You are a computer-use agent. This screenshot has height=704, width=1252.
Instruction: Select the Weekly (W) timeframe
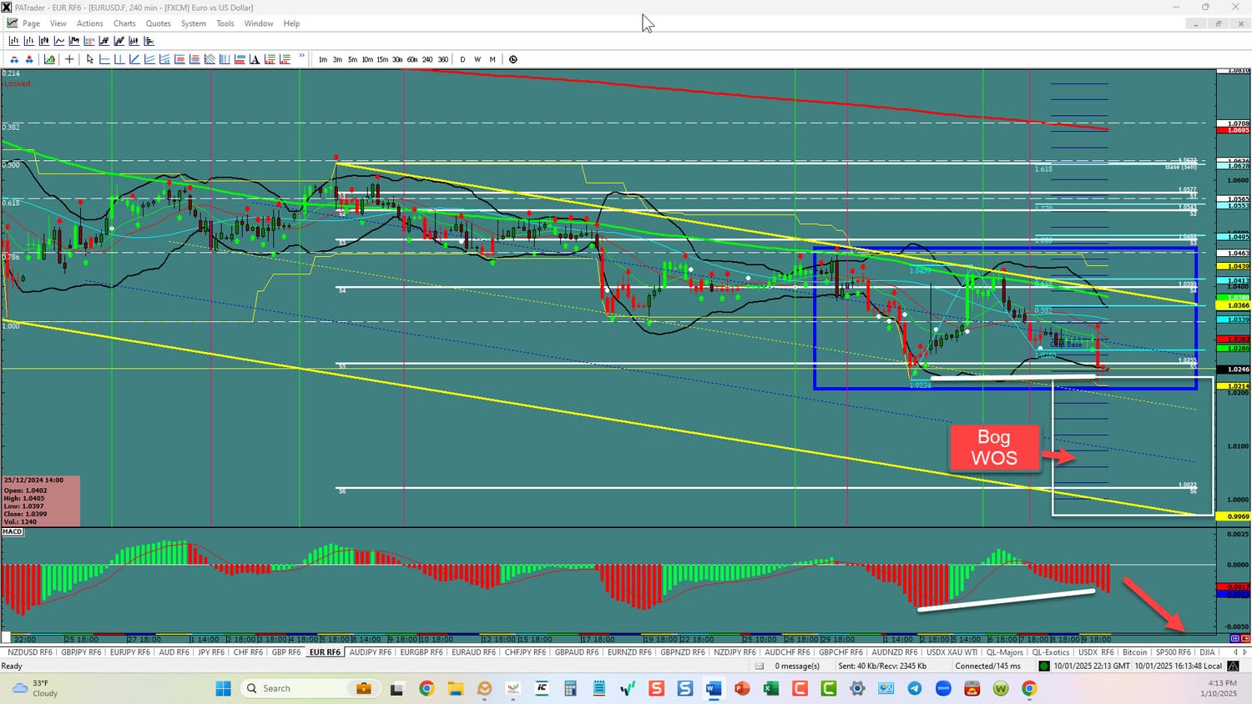[x=477, y=59]
